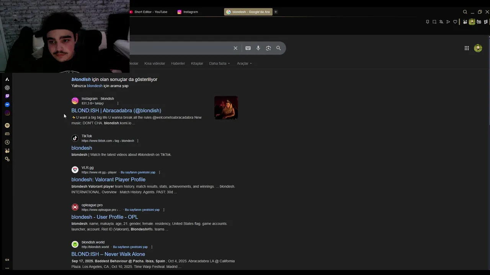Open the TikTok blondesh result
490x275 pixels.
pyautogui.click(x=82, y=148)
